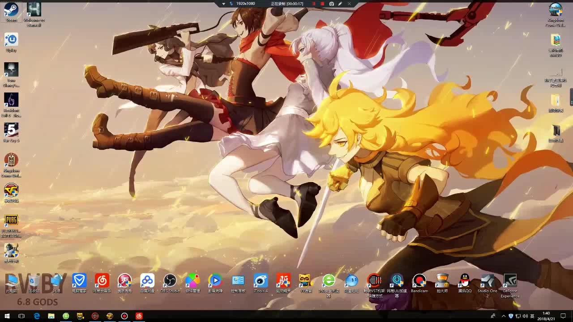Viewport: 573px width, 322px height.
Task: Open the Kingdom Come trainer icon at top right
Action: [x=556, y=14]
